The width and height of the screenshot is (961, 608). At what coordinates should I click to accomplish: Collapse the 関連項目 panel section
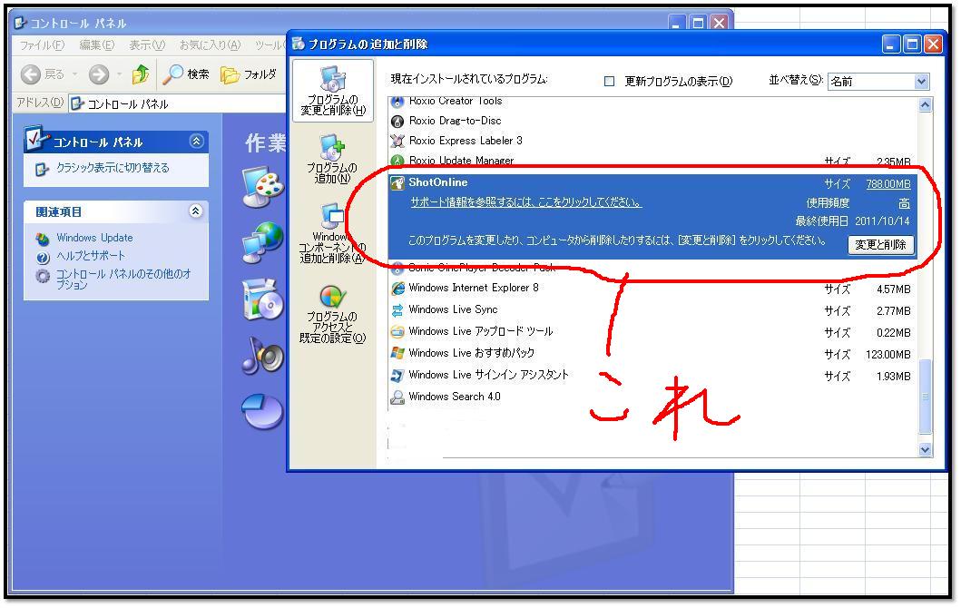pyautogui.click(x=196, y=211)
